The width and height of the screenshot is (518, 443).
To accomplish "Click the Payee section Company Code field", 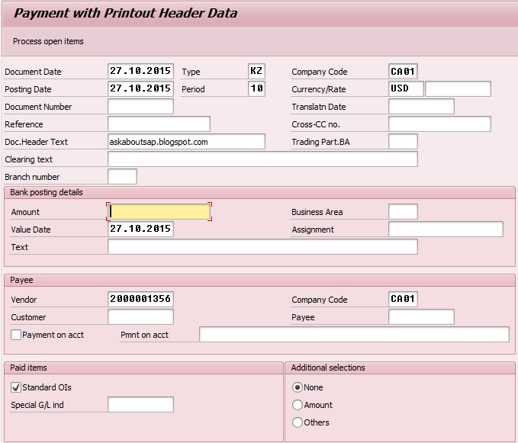I will (x=403, y=299).
